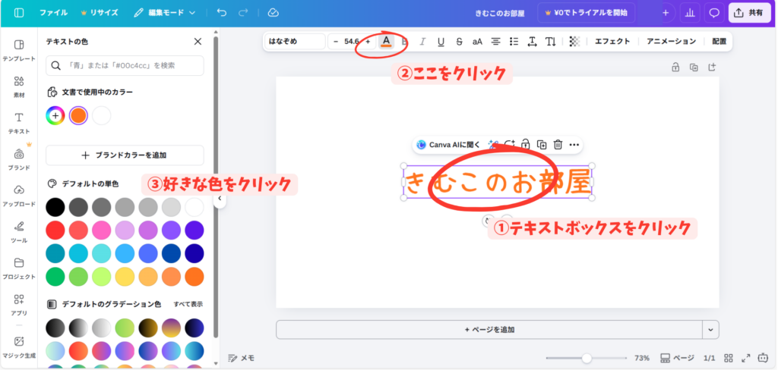Open the テンプレート sidebar tab
The width and height of the screenshot is (778, 370).
(x=19, y=51)
